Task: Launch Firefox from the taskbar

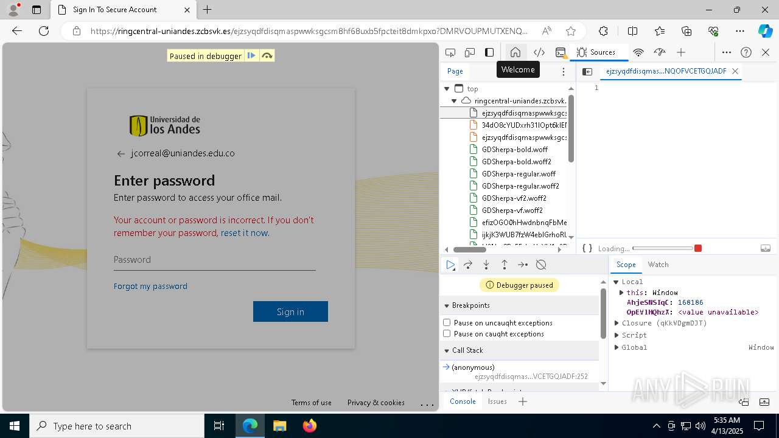Action: point(309,426)
